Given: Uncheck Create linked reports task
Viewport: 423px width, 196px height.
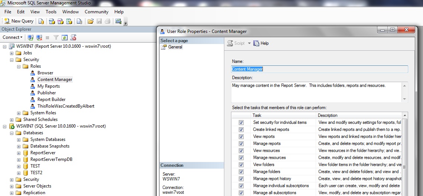Looking at the screenshot, I should 241,129.
